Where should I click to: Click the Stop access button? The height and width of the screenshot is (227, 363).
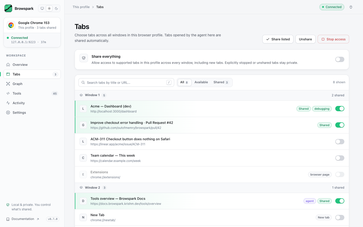pyautogui.click(x=333, y=39)
